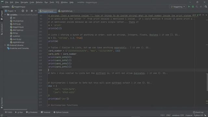Open the Python Console tool window
The image size is (208, 117).
pyautogui.click(x=61, y=112)
